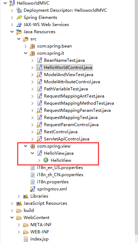Click the HelloWorldControl.java file icon
The width and height of the screenshot is (138, 243).
40,67
